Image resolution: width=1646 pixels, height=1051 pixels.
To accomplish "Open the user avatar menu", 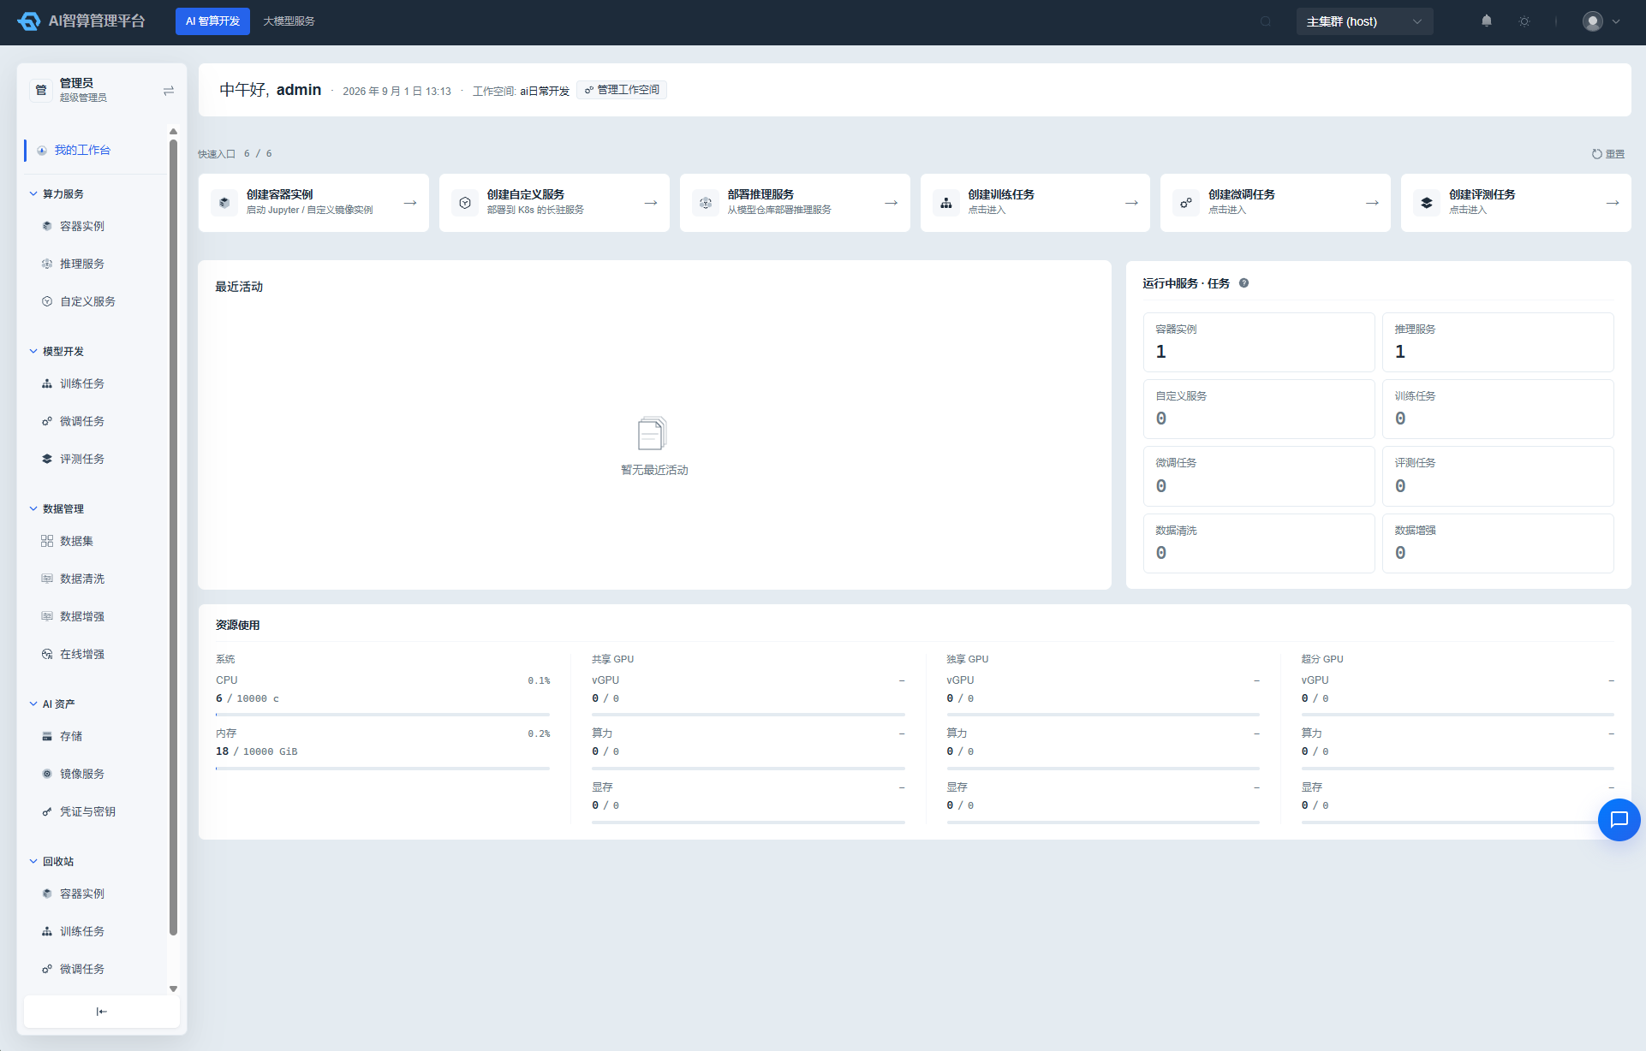I will [1601, 21].
